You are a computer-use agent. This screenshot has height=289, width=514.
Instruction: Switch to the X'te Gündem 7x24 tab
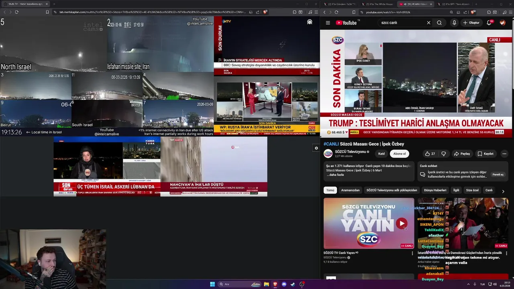tap(340, 4)
